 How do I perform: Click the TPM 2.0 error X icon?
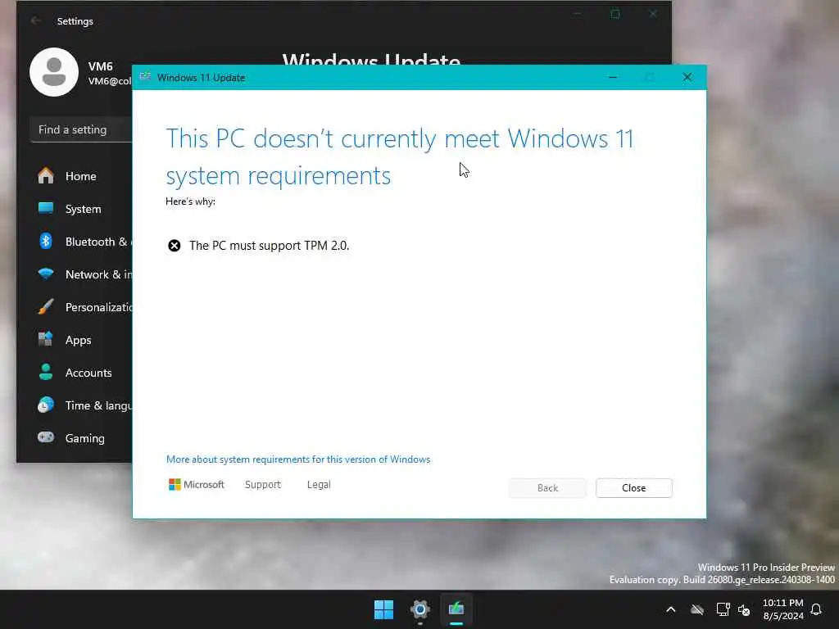click(x=175, y=246)
